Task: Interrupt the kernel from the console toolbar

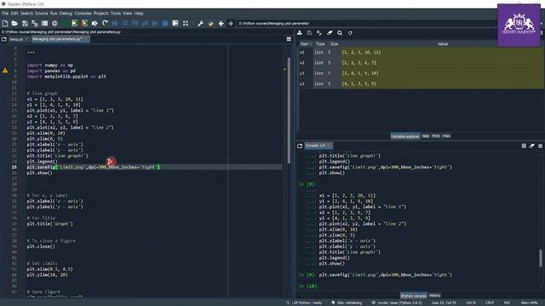Action: (524, 146)
